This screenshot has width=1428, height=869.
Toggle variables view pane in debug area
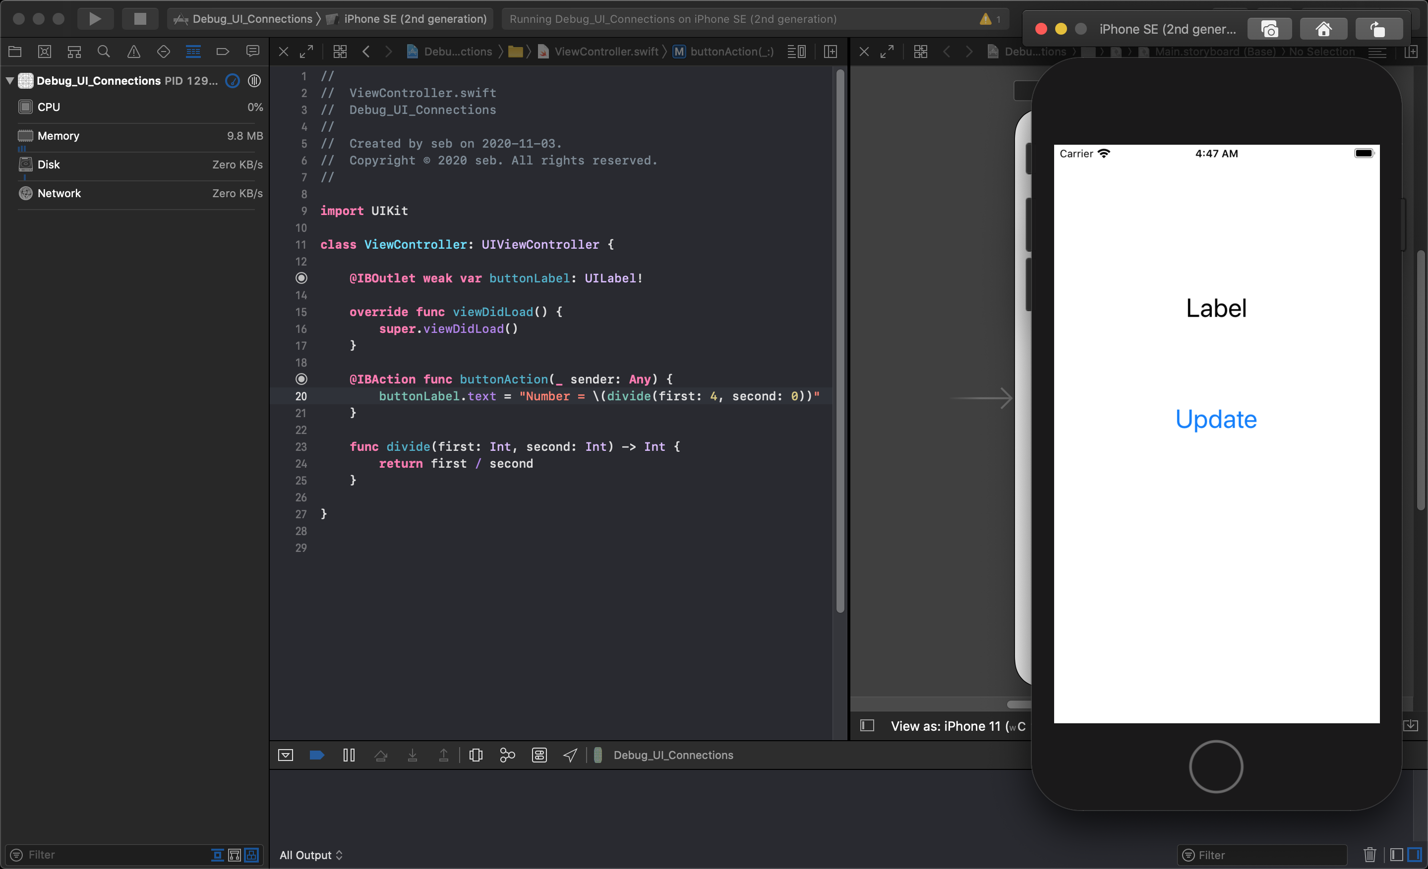[1396, 855]
